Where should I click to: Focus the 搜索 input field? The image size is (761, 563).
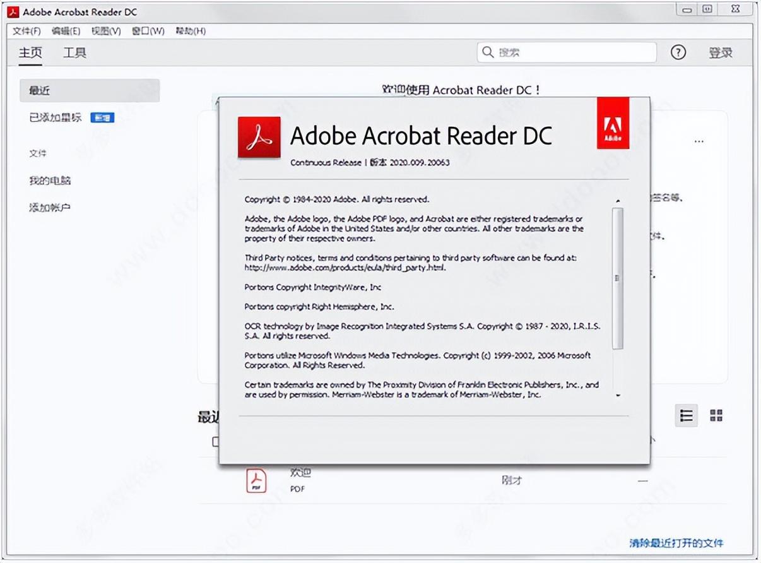(x=567, y=52)
